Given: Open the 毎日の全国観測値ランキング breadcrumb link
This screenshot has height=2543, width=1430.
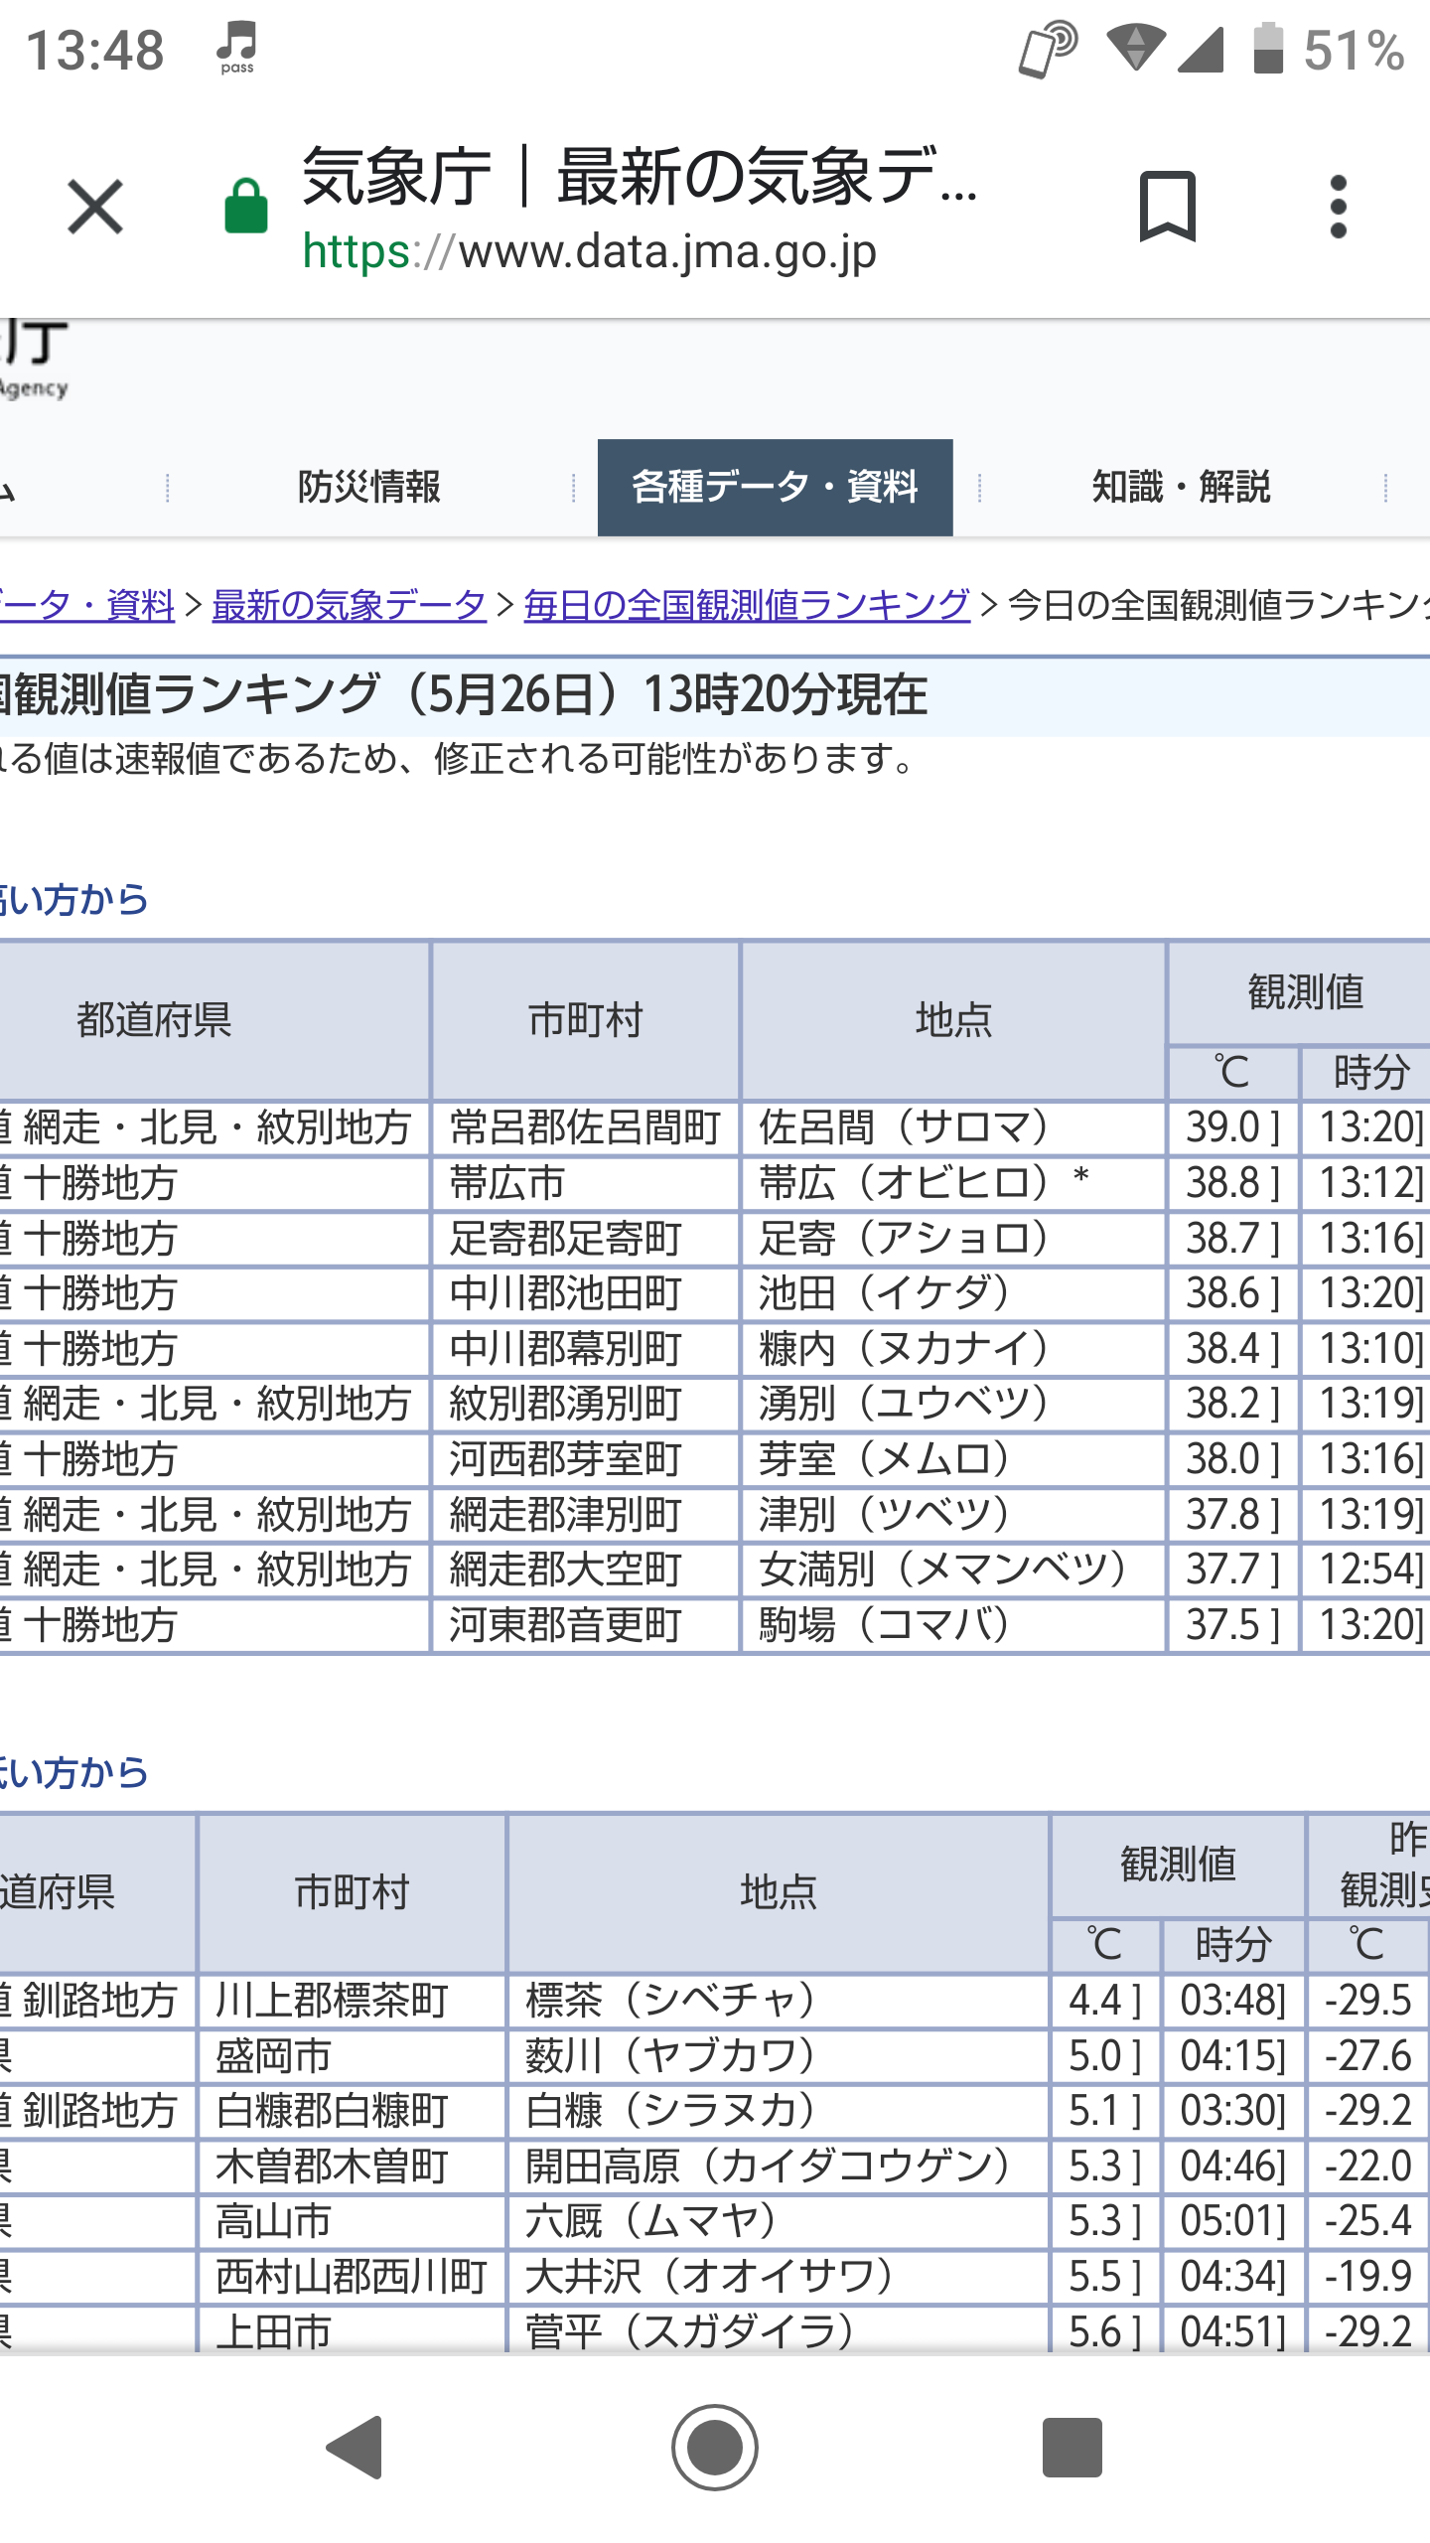Looking at the screenshot, I should coord(746,605).
